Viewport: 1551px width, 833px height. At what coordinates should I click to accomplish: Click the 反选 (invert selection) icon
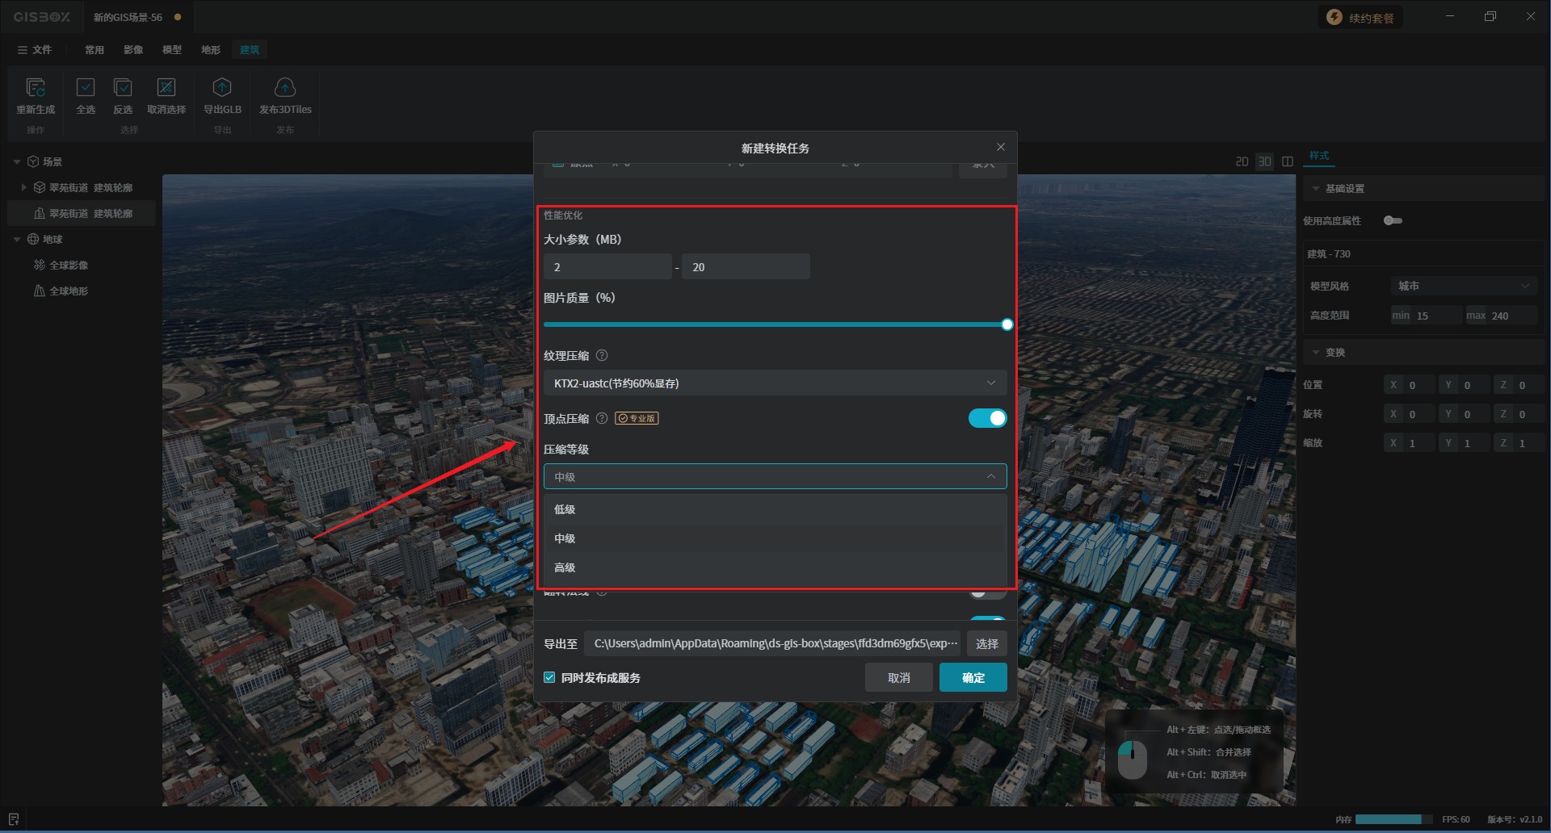123,88
